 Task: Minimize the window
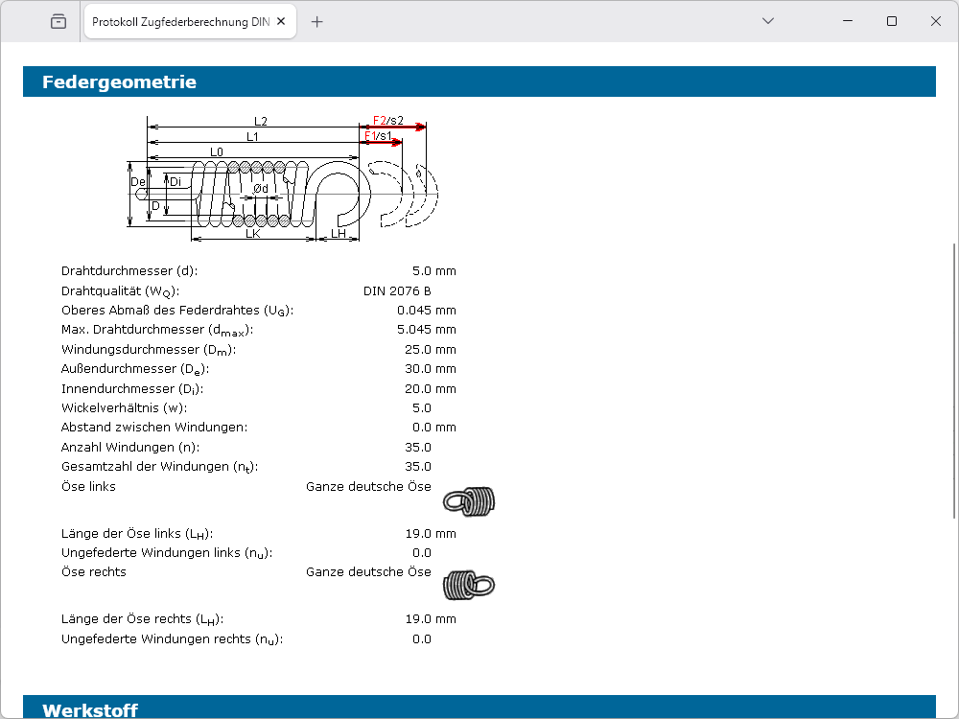tap(848, 21)
